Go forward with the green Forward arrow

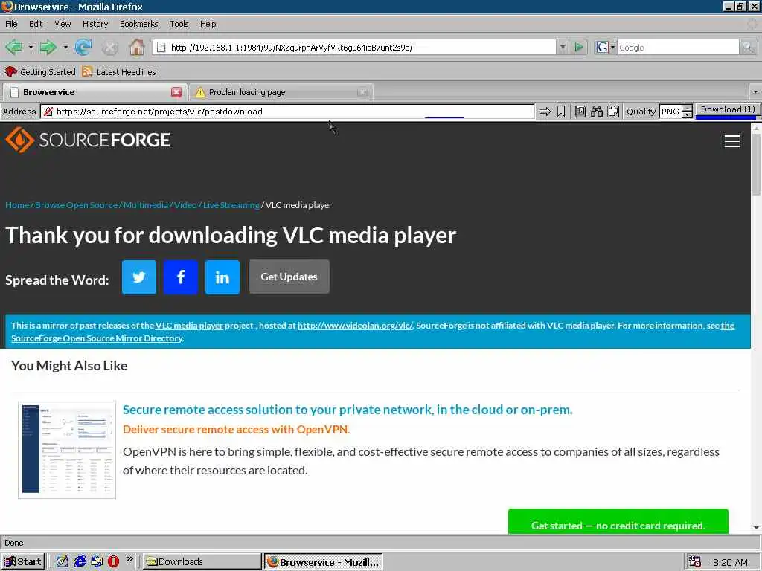point(48,47)
